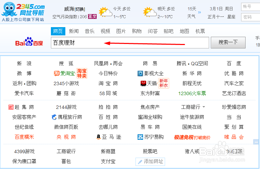260x169 pixels.
Task: Open the 优酷网 link
Action: (234, 74)
